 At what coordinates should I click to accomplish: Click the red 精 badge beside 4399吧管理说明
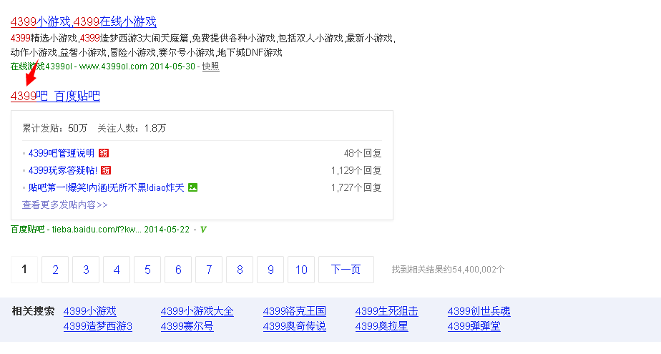point(104,153)
